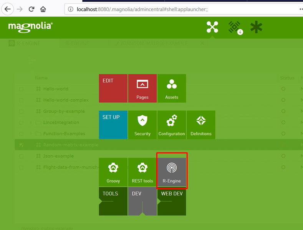The image size is (303, 230).
Task: Reload the browser page
Action: 31,9
